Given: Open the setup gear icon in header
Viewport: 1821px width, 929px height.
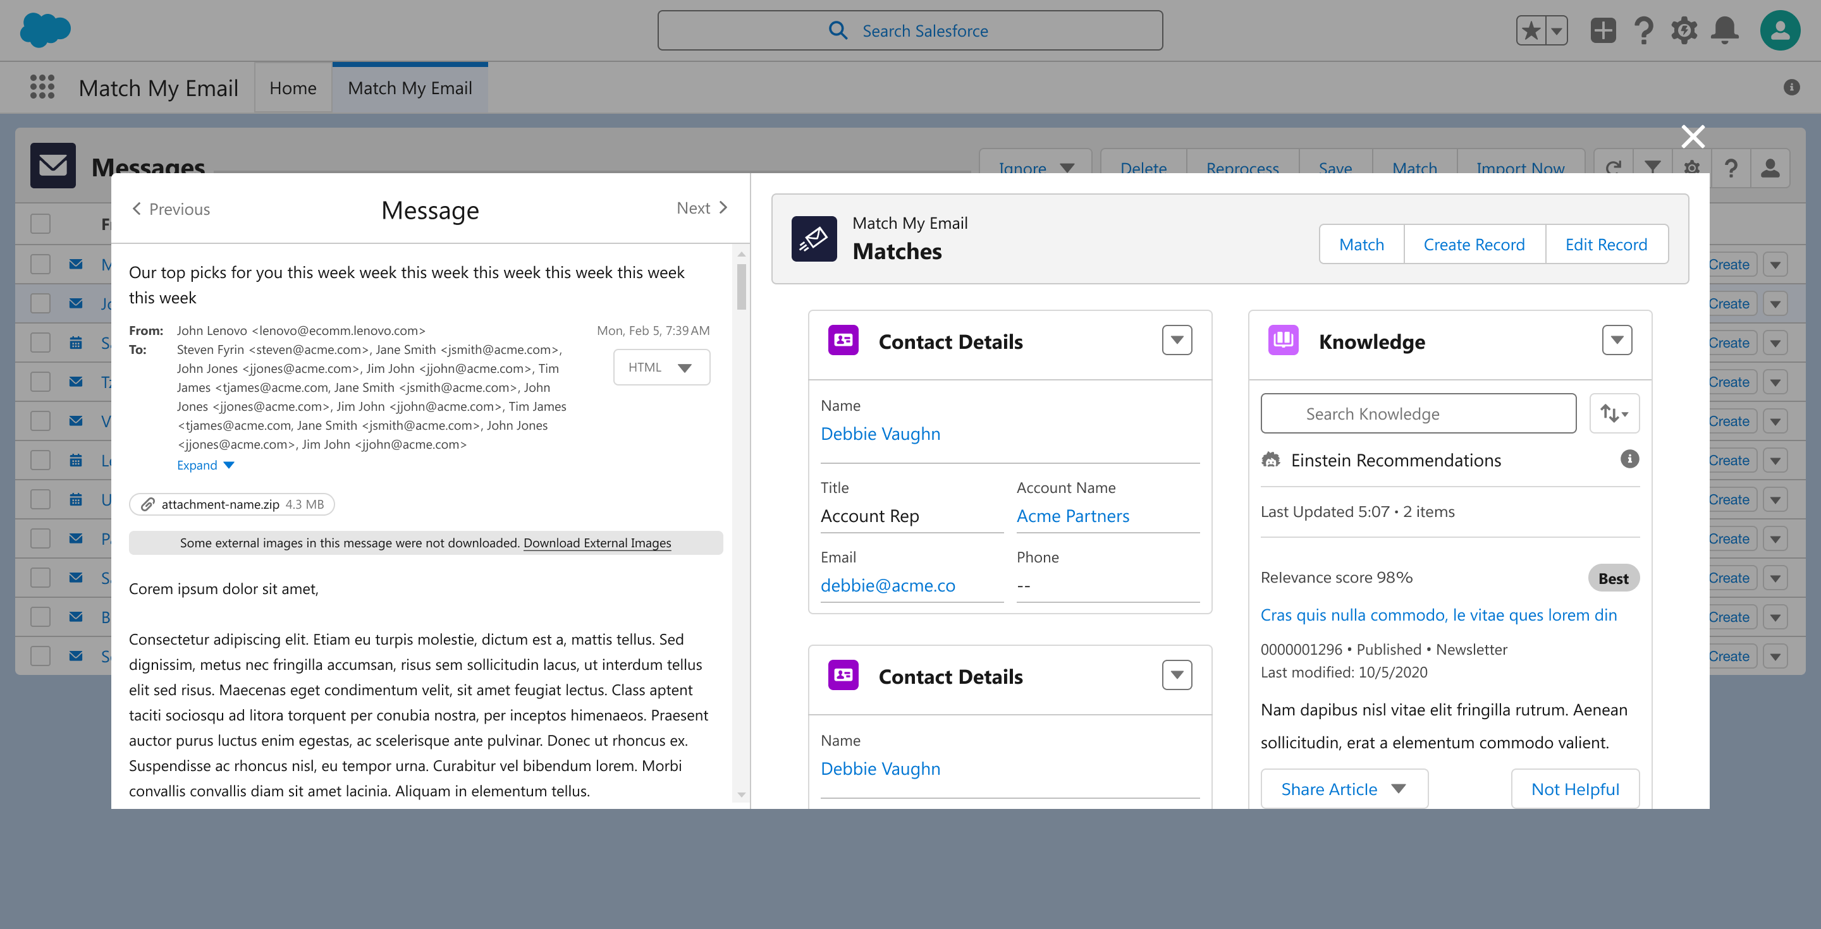Looking at the screenshot, I should coord(1684,30).
